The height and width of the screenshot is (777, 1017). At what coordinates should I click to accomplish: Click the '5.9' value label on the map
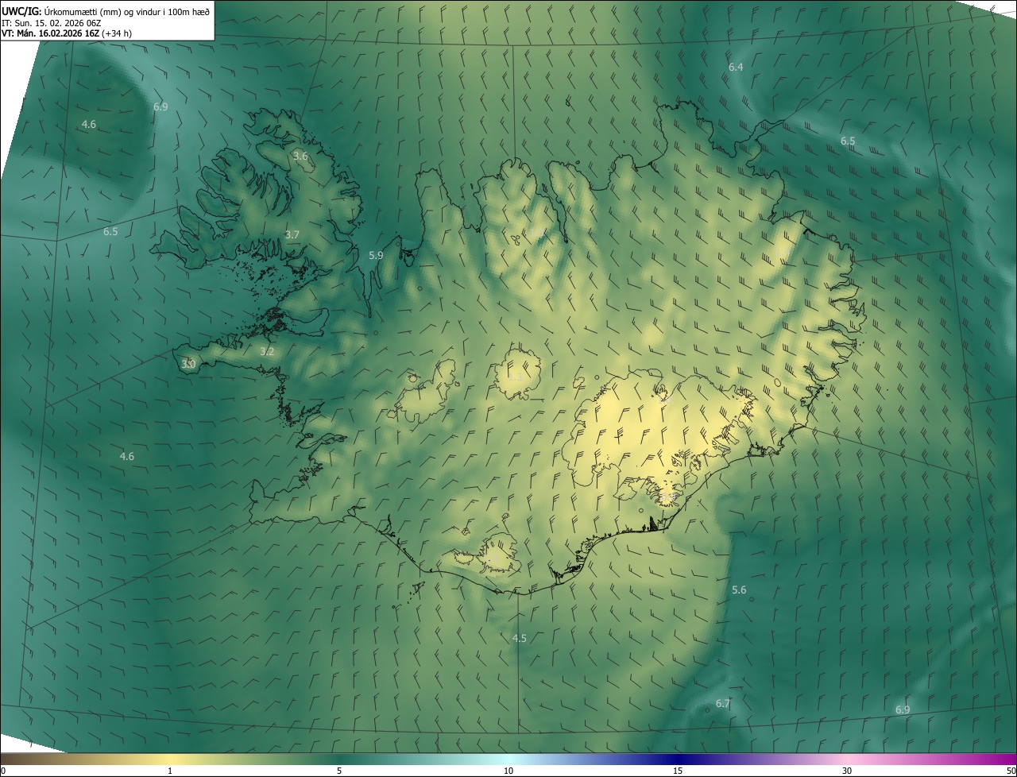click(x=377, y=255)
